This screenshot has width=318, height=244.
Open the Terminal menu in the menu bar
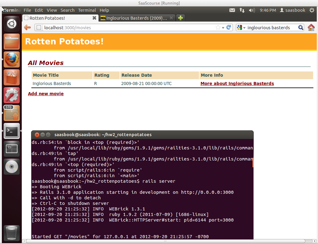(x=87, y=10)
